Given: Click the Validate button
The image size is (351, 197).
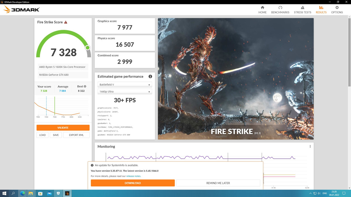Looking at the screenshot, I should click(63, 128).
